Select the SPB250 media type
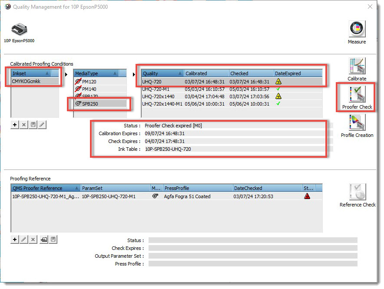Screen dimensions: 384x289 click(90, 104)
